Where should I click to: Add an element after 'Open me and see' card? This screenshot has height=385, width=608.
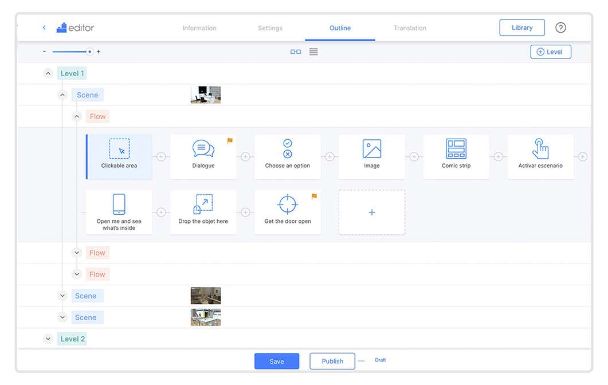coord(161,213)
